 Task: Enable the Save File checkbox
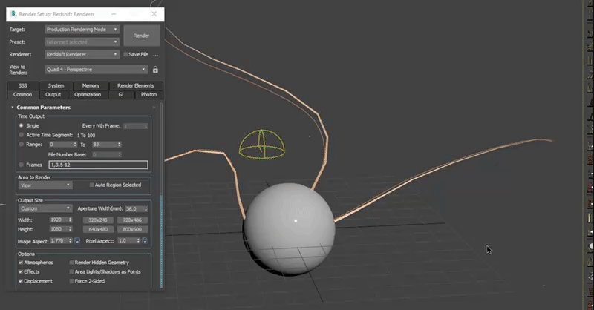click(x=126, y=54)
